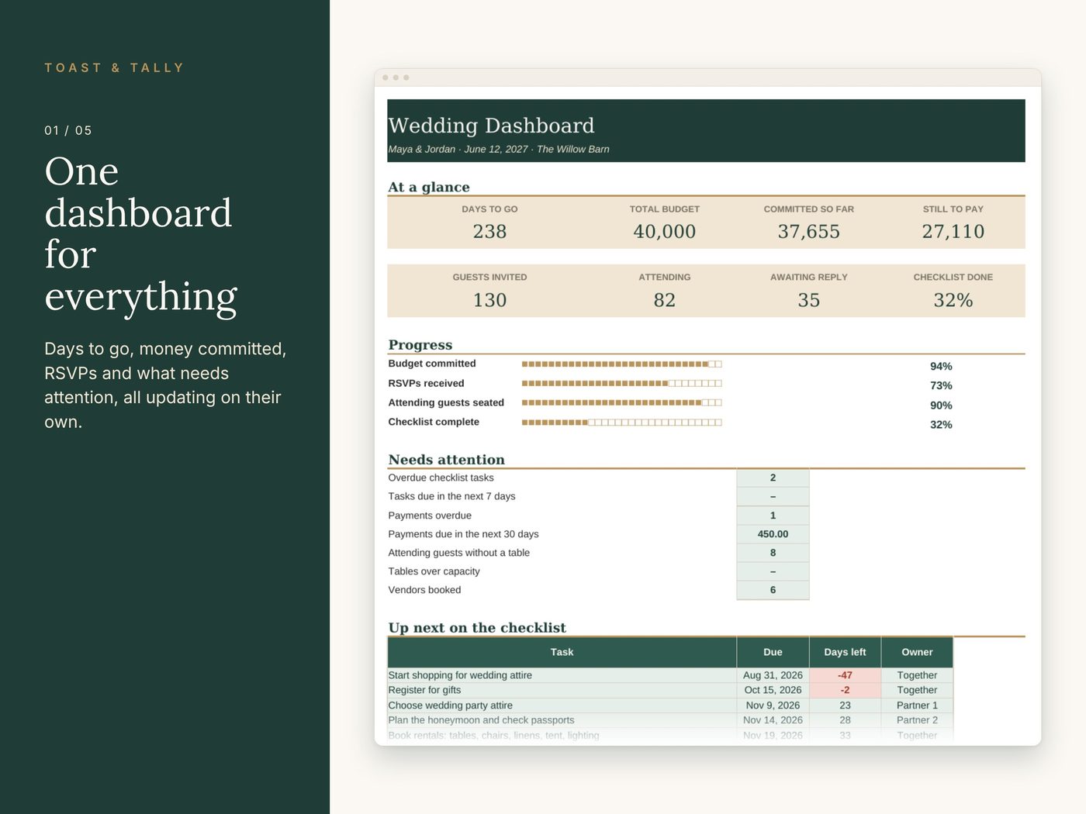
Task: Click the Wedding Dashboard title
Action: click(x=491, y=126)
